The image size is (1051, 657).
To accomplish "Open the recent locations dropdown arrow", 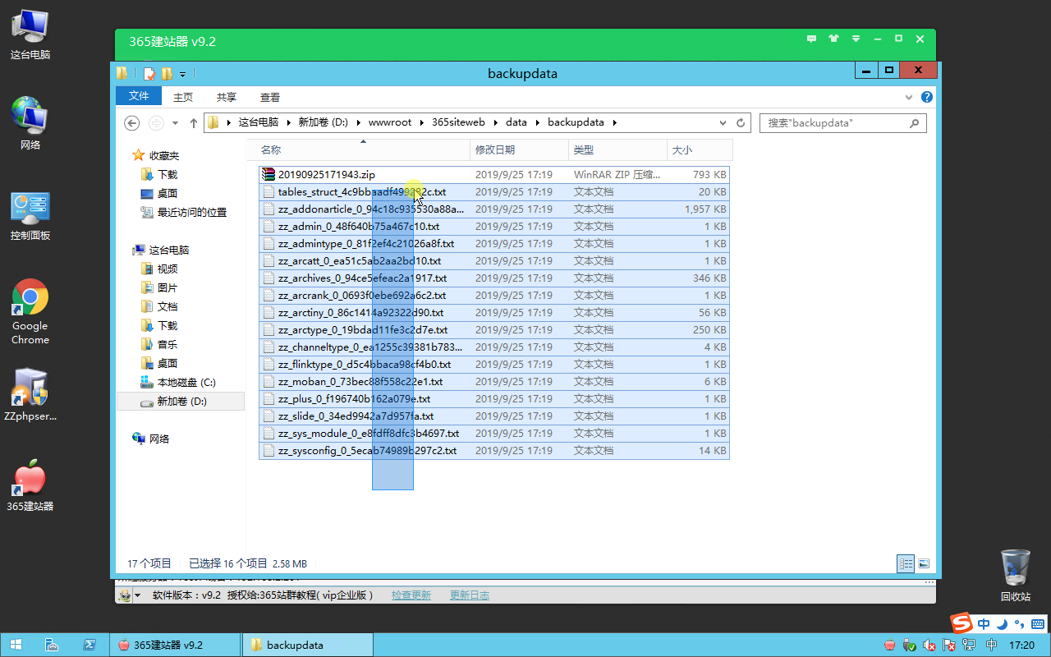I will [x=175, y=123].
